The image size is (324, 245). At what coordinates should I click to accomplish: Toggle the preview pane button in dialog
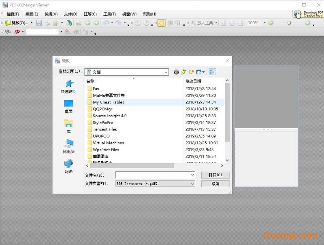pyautogui.click(x=213, y=72)
